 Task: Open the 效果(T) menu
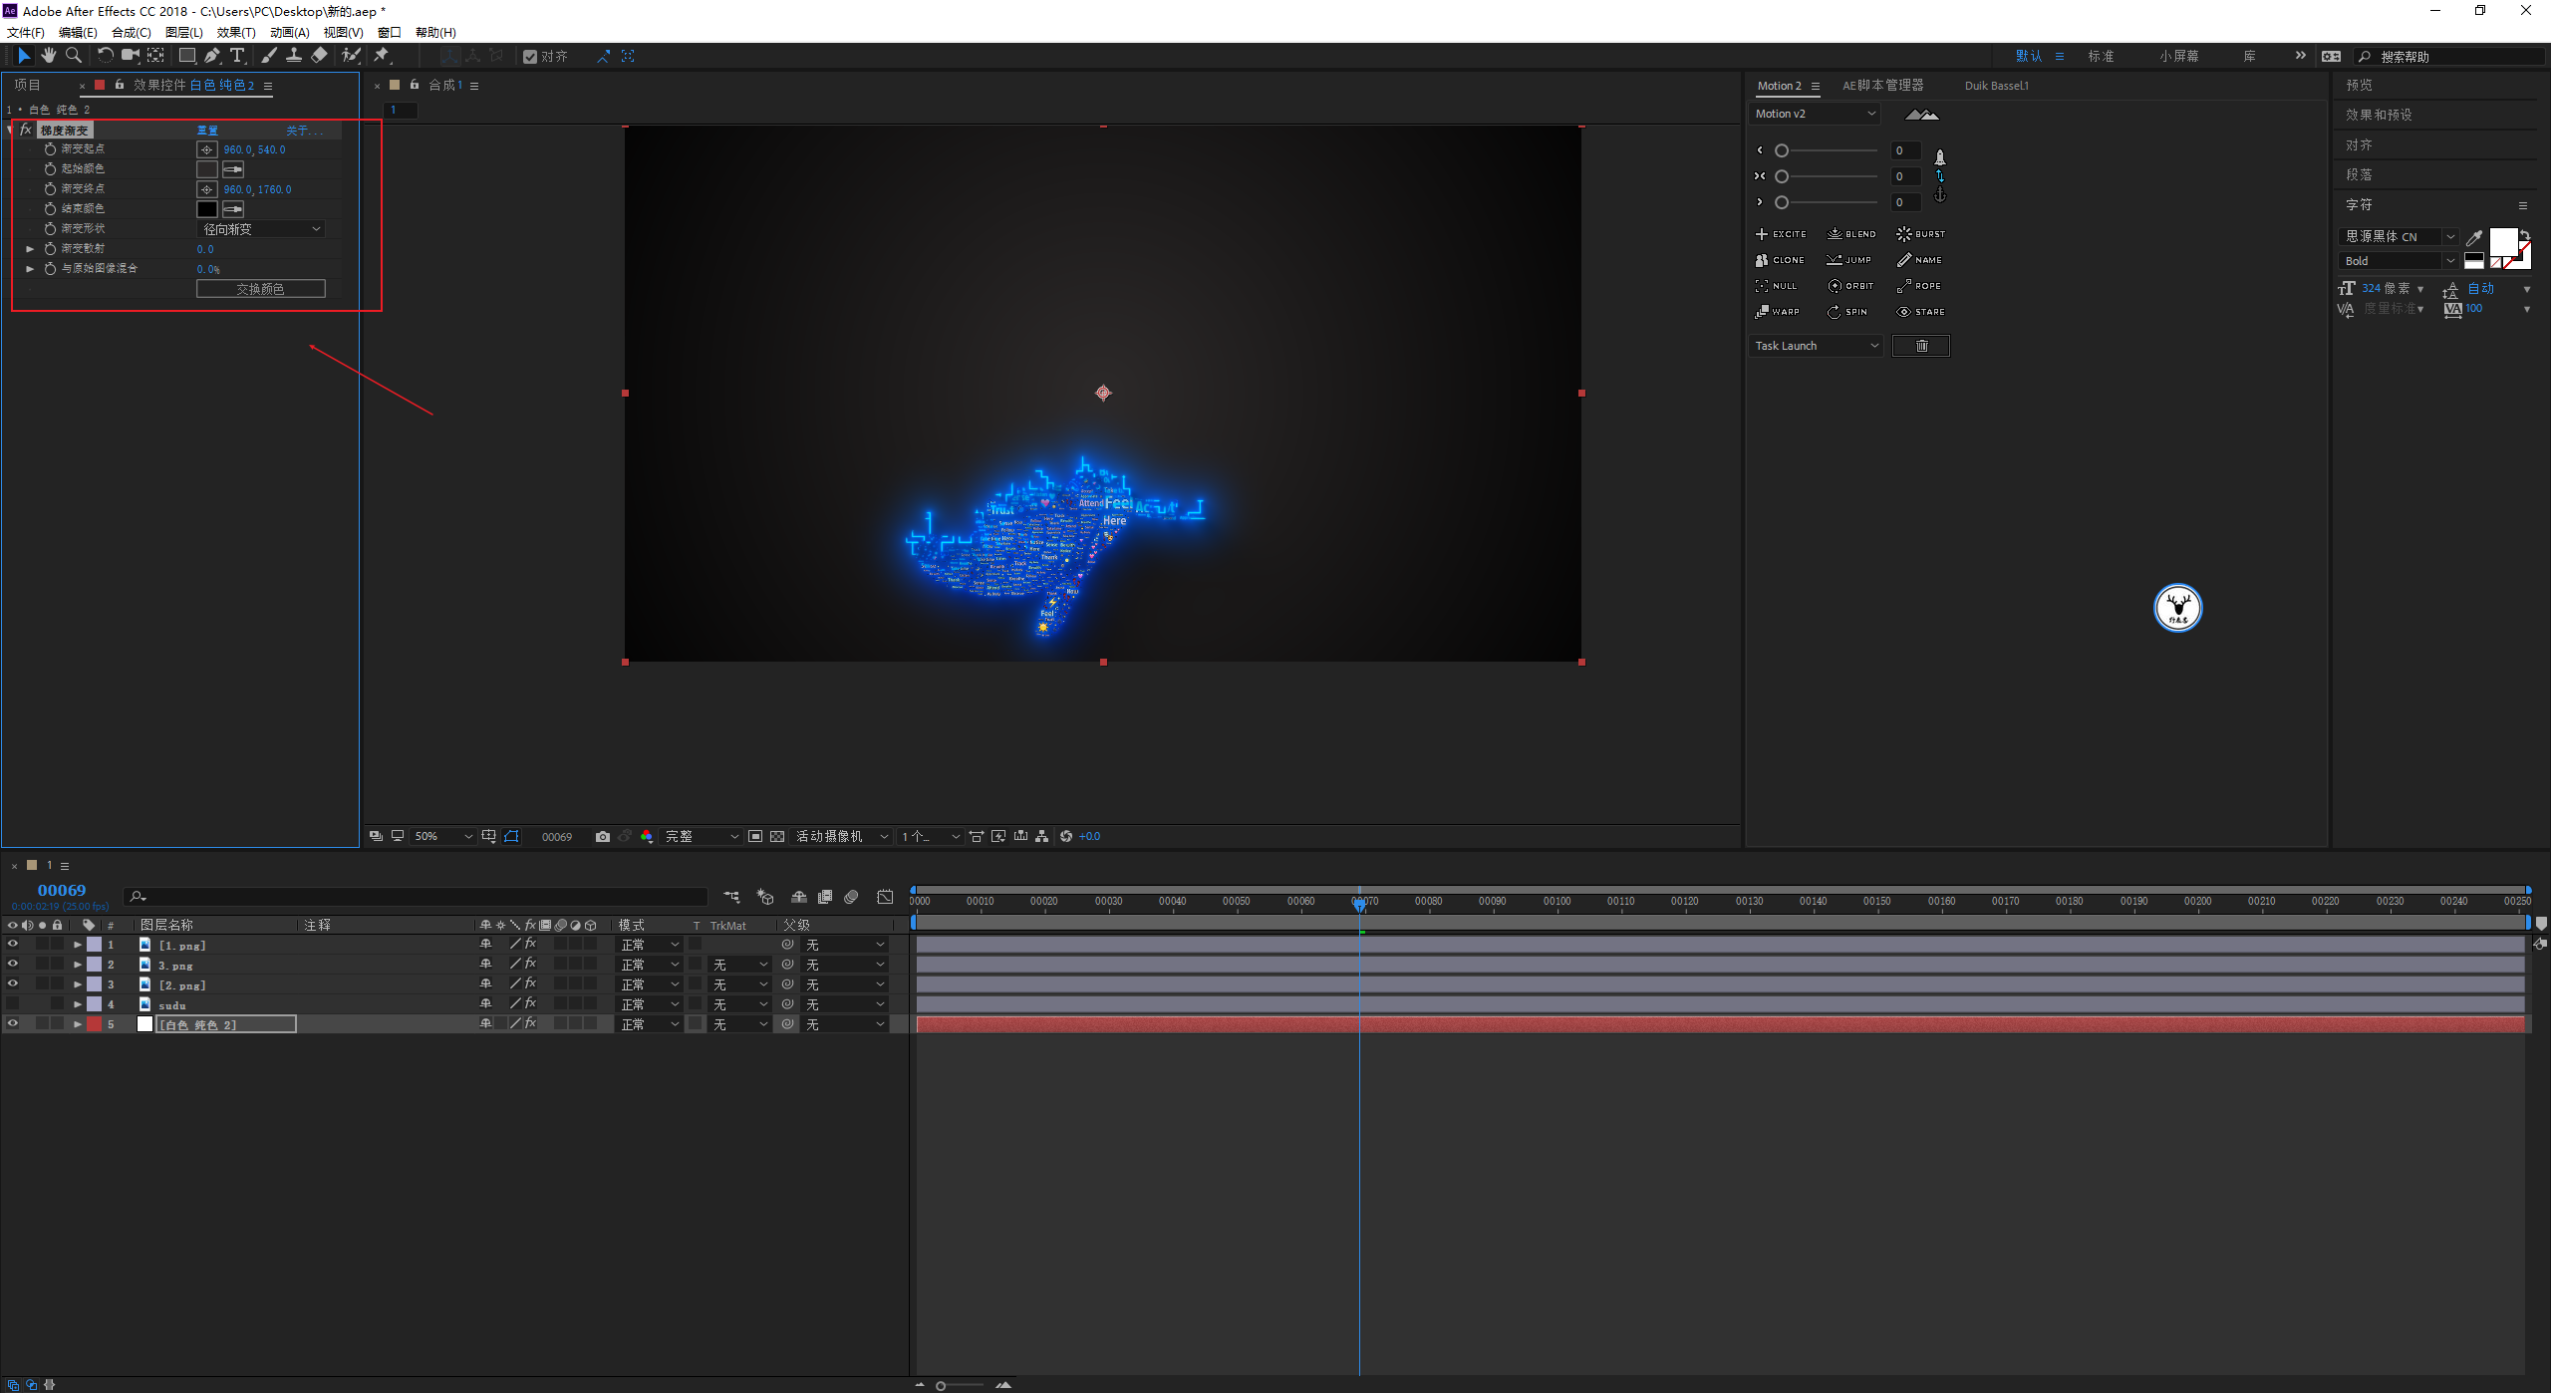click(x=235, y=32)
